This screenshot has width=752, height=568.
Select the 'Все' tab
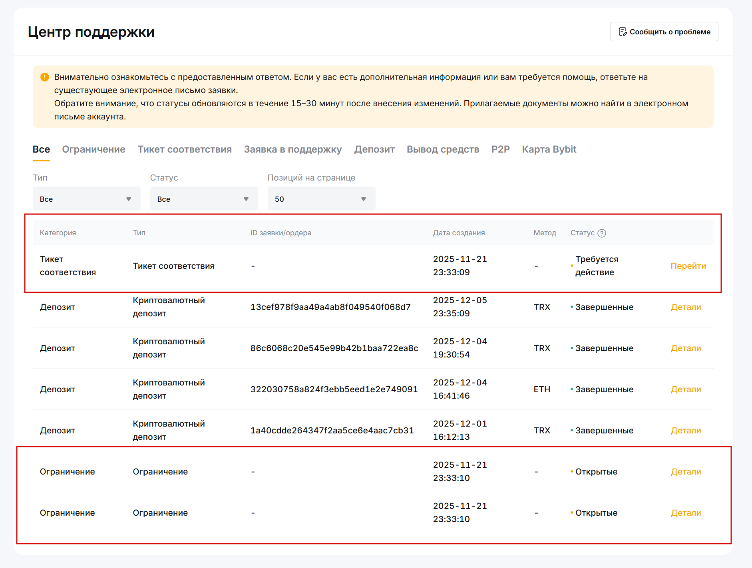tap(41, 149)
